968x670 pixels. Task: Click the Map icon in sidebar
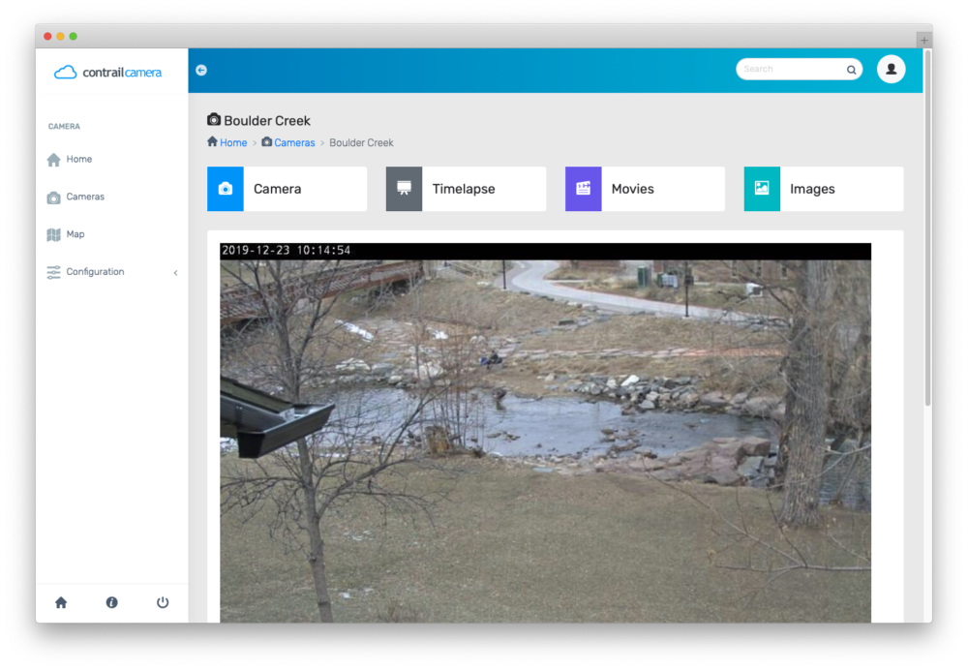[x=53, y=234]
